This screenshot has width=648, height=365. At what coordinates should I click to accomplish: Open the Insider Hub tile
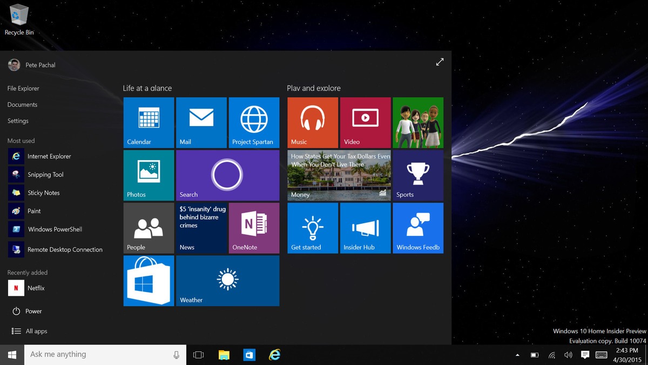pyautogui.click(x=366, y=228)
